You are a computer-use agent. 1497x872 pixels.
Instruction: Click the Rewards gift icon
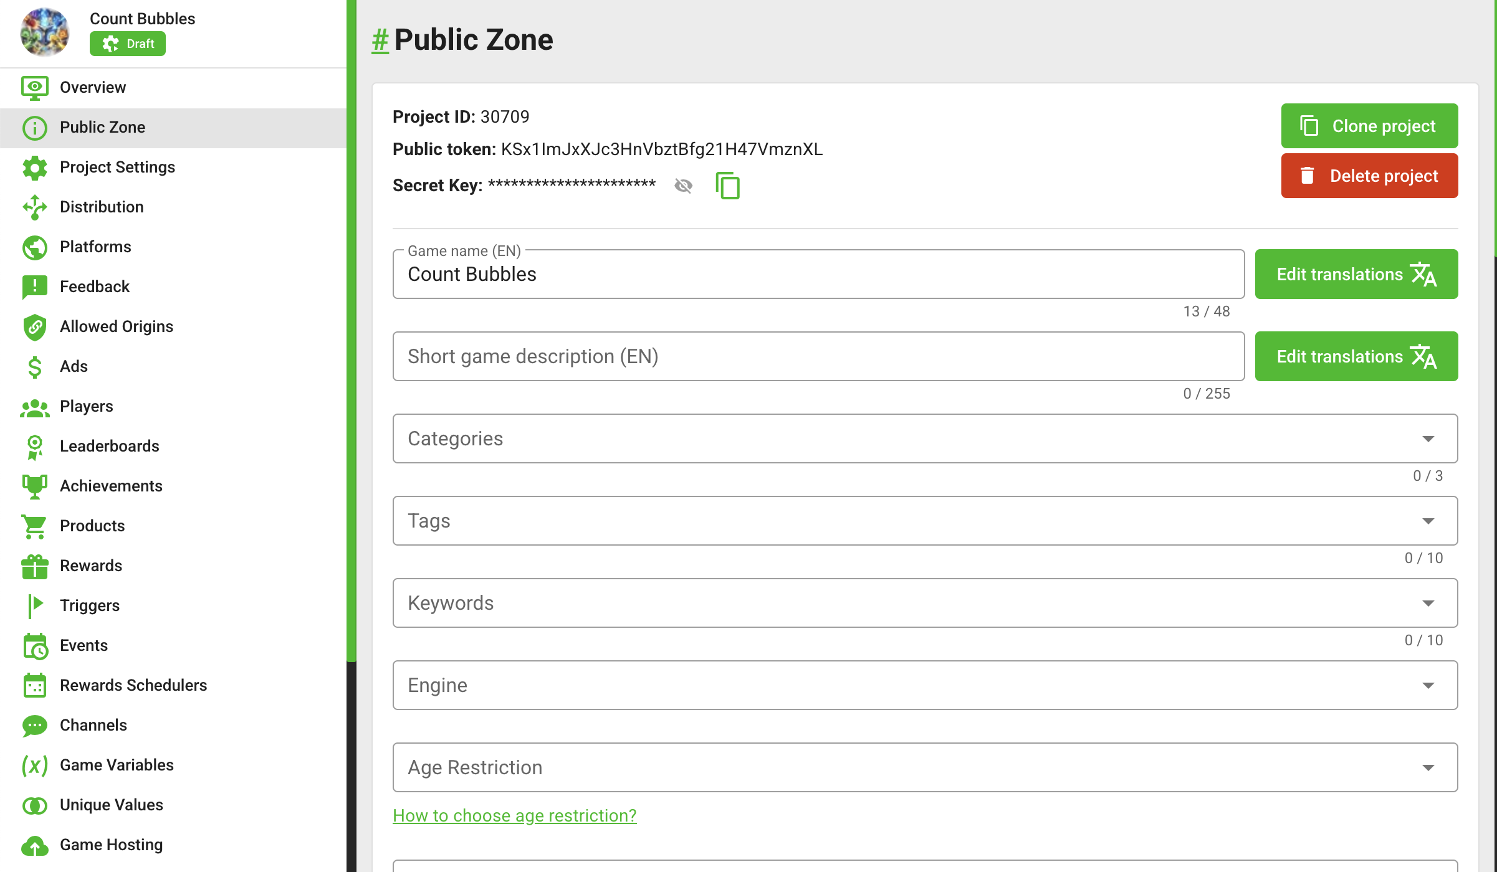point(35,566)
